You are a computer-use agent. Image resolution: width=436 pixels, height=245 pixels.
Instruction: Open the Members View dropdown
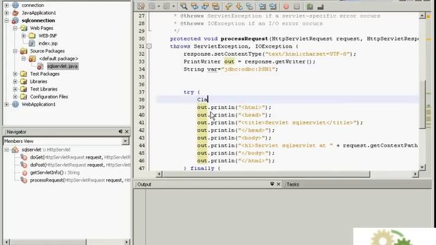click(125, 141)
